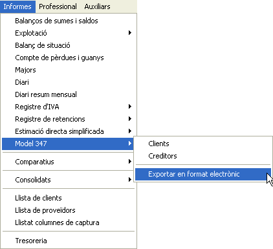The width and height of the screenshot is (273, 249).
Task: Open the Informes menu
Action: coord(17,6)
